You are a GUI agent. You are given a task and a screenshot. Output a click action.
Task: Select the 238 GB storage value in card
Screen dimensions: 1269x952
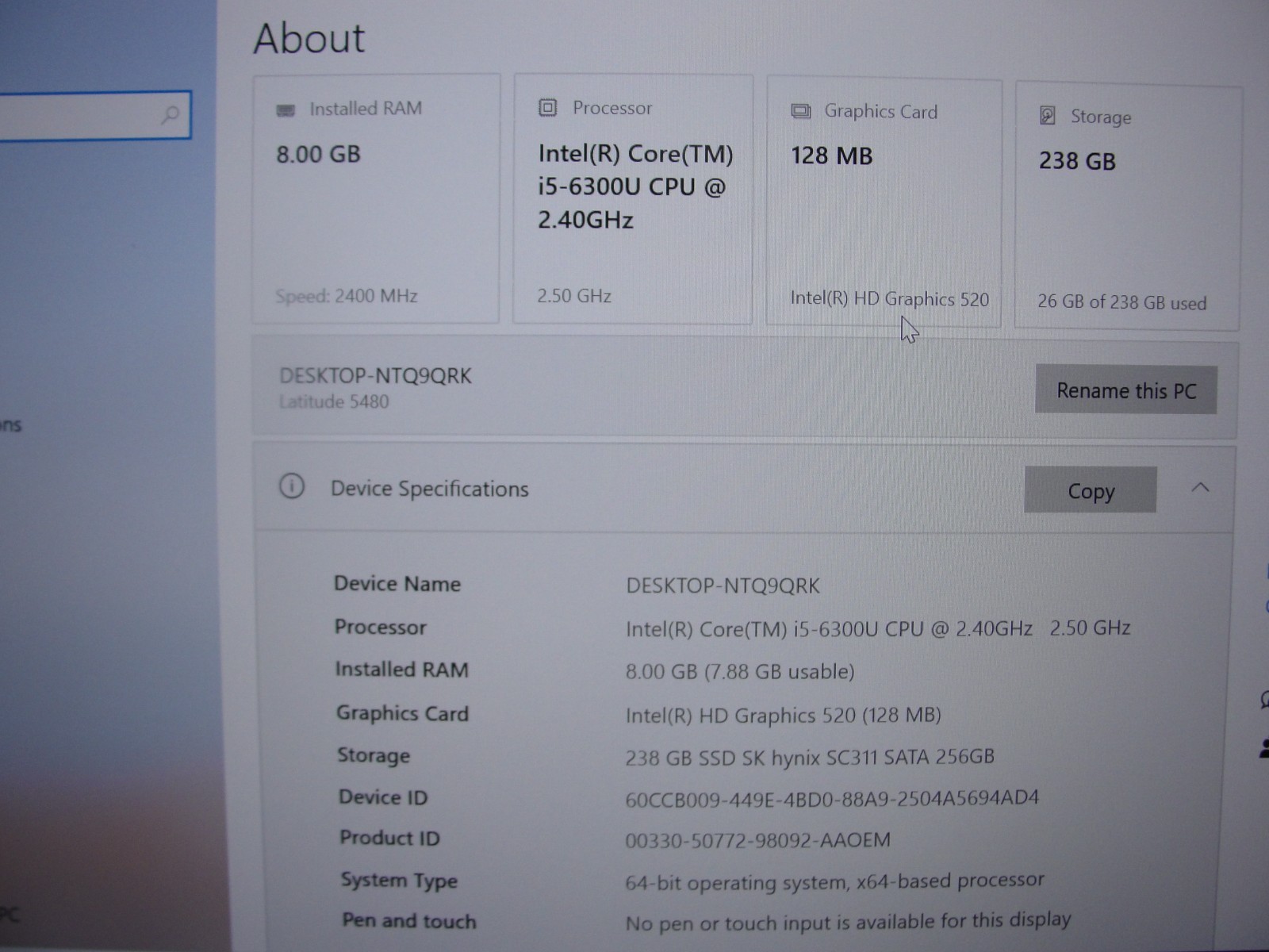1077,161
